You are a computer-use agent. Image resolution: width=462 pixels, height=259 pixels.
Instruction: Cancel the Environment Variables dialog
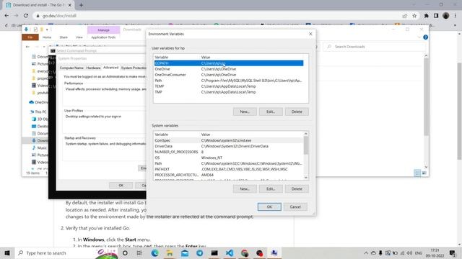pyautogui.click(x=295, y=206)
